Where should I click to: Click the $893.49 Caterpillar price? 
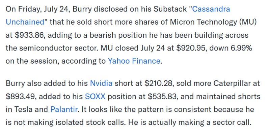[21, 97]
